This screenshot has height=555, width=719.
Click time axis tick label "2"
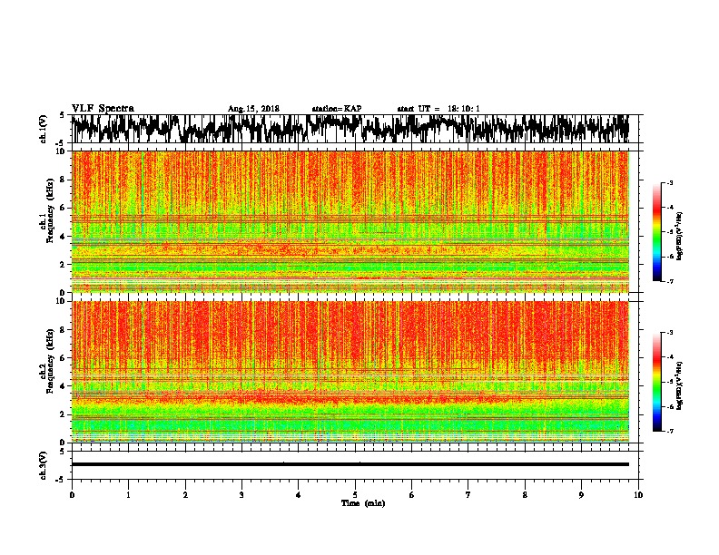185,495
